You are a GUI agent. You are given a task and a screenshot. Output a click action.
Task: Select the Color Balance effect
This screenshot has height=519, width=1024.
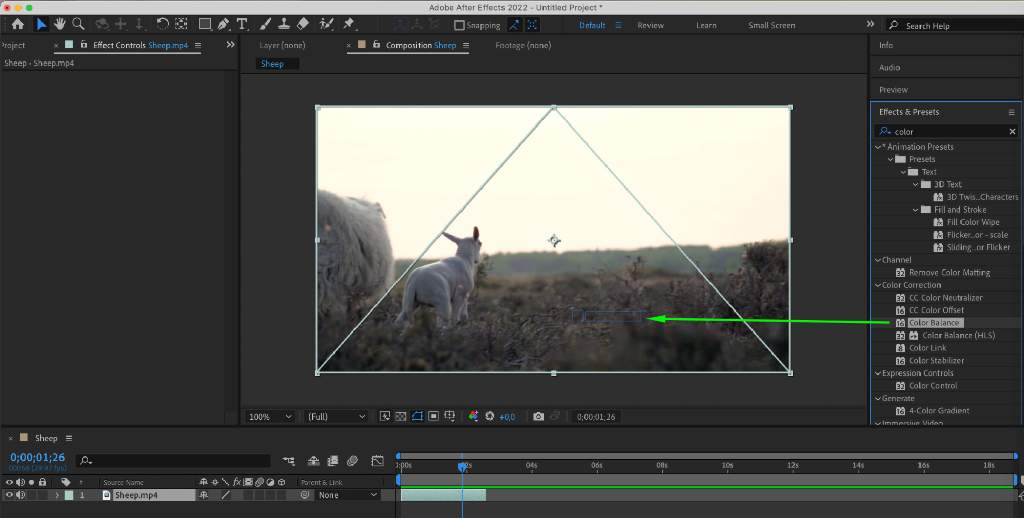[934, 323]
